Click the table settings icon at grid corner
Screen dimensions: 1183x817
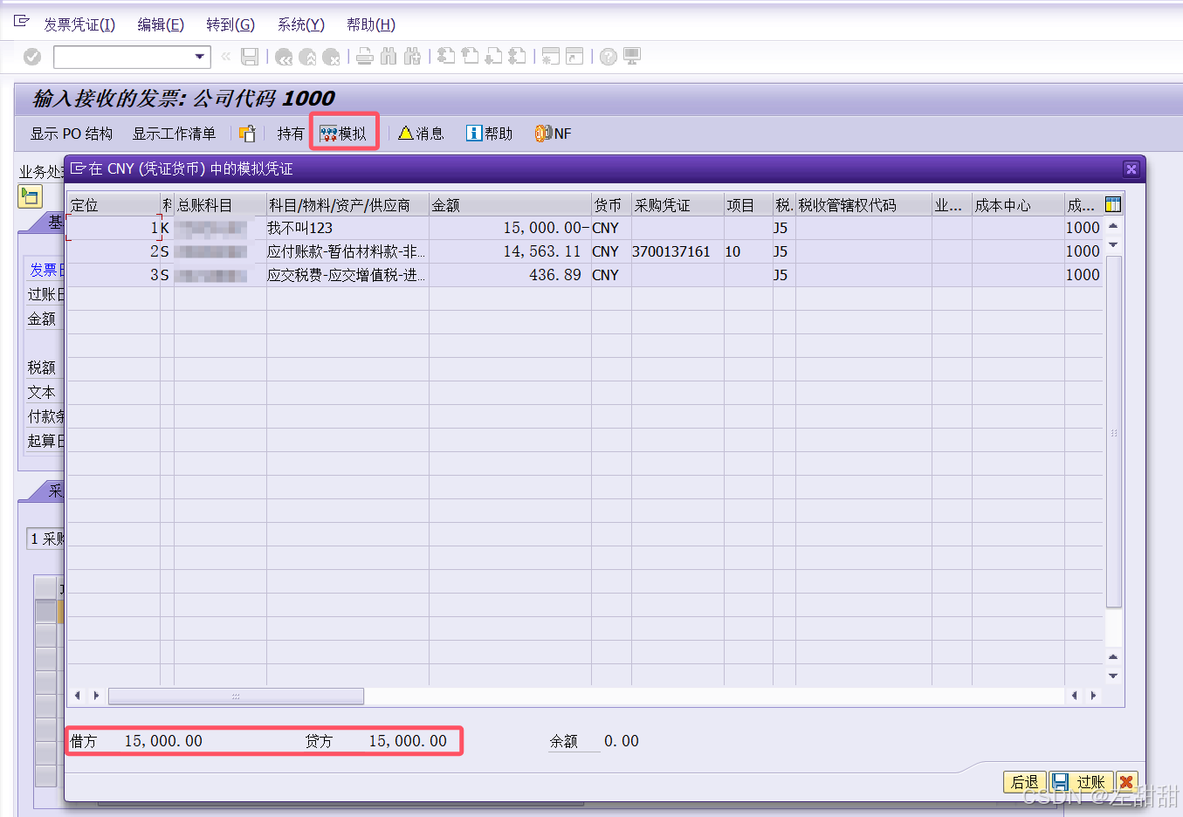(1113, 204)
